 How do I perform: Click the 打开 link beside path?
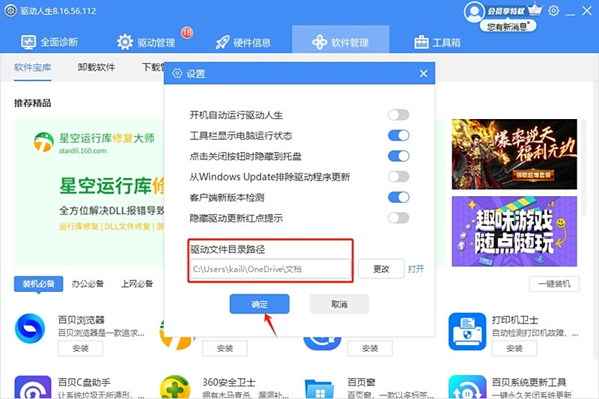click(x=416, y=269)
